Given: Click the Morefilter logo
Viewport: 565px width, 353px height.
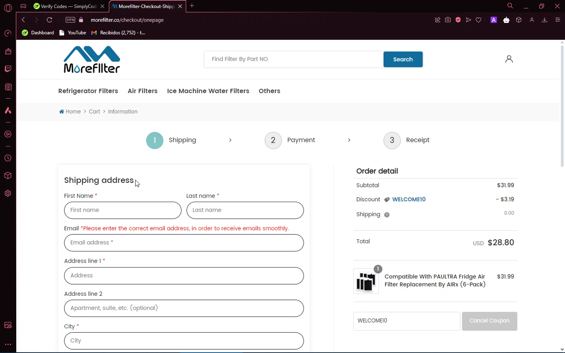Looking at the screenshot, I should [x=92, y=59].
